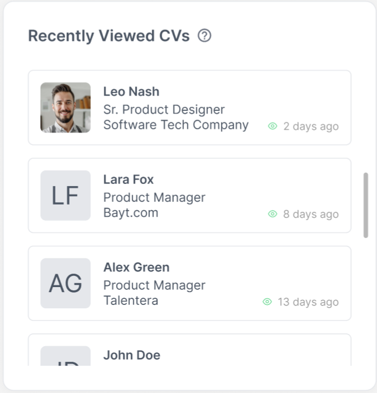Click the Software Tech Company text
The image size is (377, 393).
(x=176, y=125)
